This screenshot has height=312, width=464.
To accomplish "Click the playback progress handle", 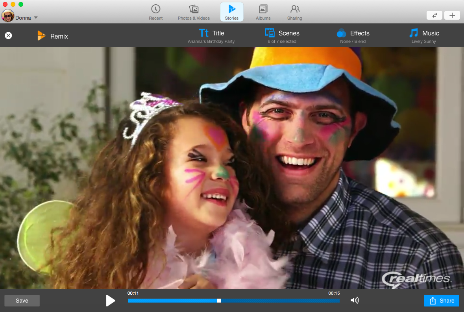I will [x=219, y=301].
